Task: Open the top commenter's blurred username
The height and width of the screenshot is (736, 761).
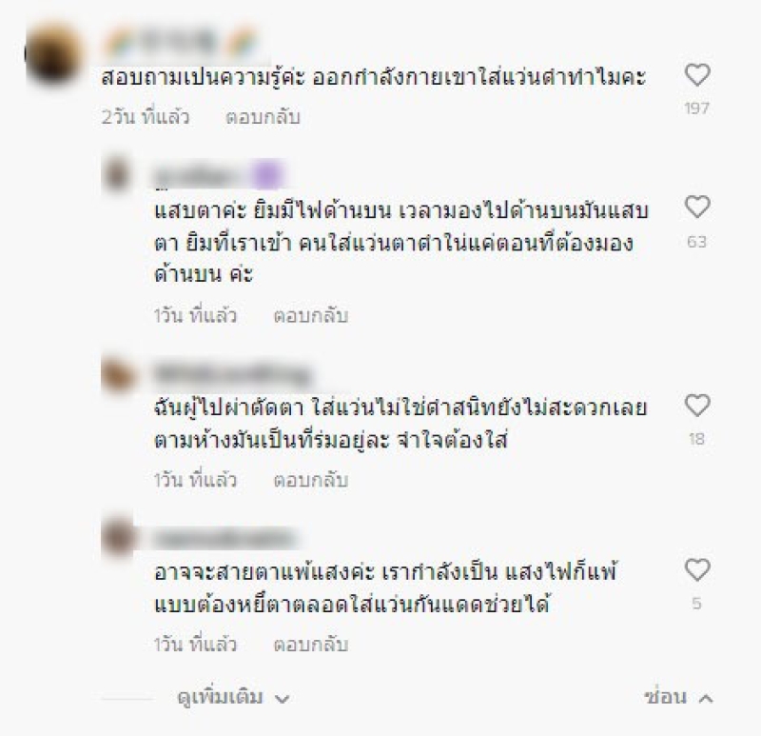Action: (x=181, y=42)
